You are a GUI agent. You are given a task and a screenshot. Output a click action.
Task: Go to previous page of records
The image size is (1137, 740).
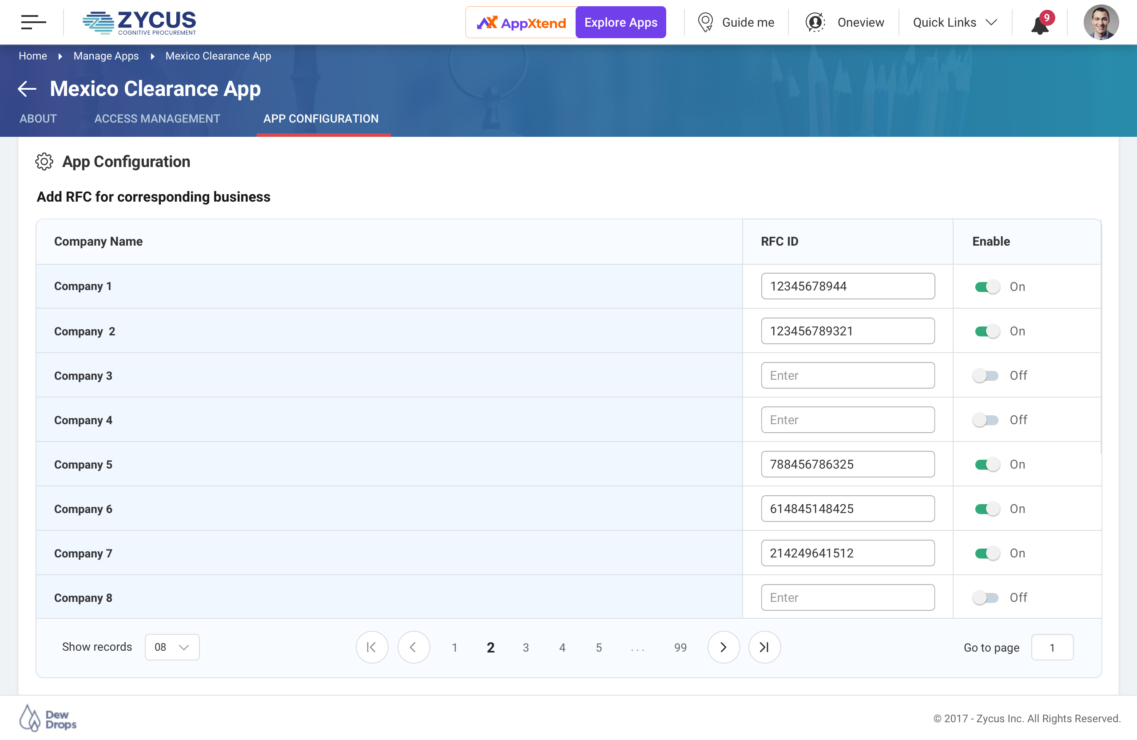(413, 647)
